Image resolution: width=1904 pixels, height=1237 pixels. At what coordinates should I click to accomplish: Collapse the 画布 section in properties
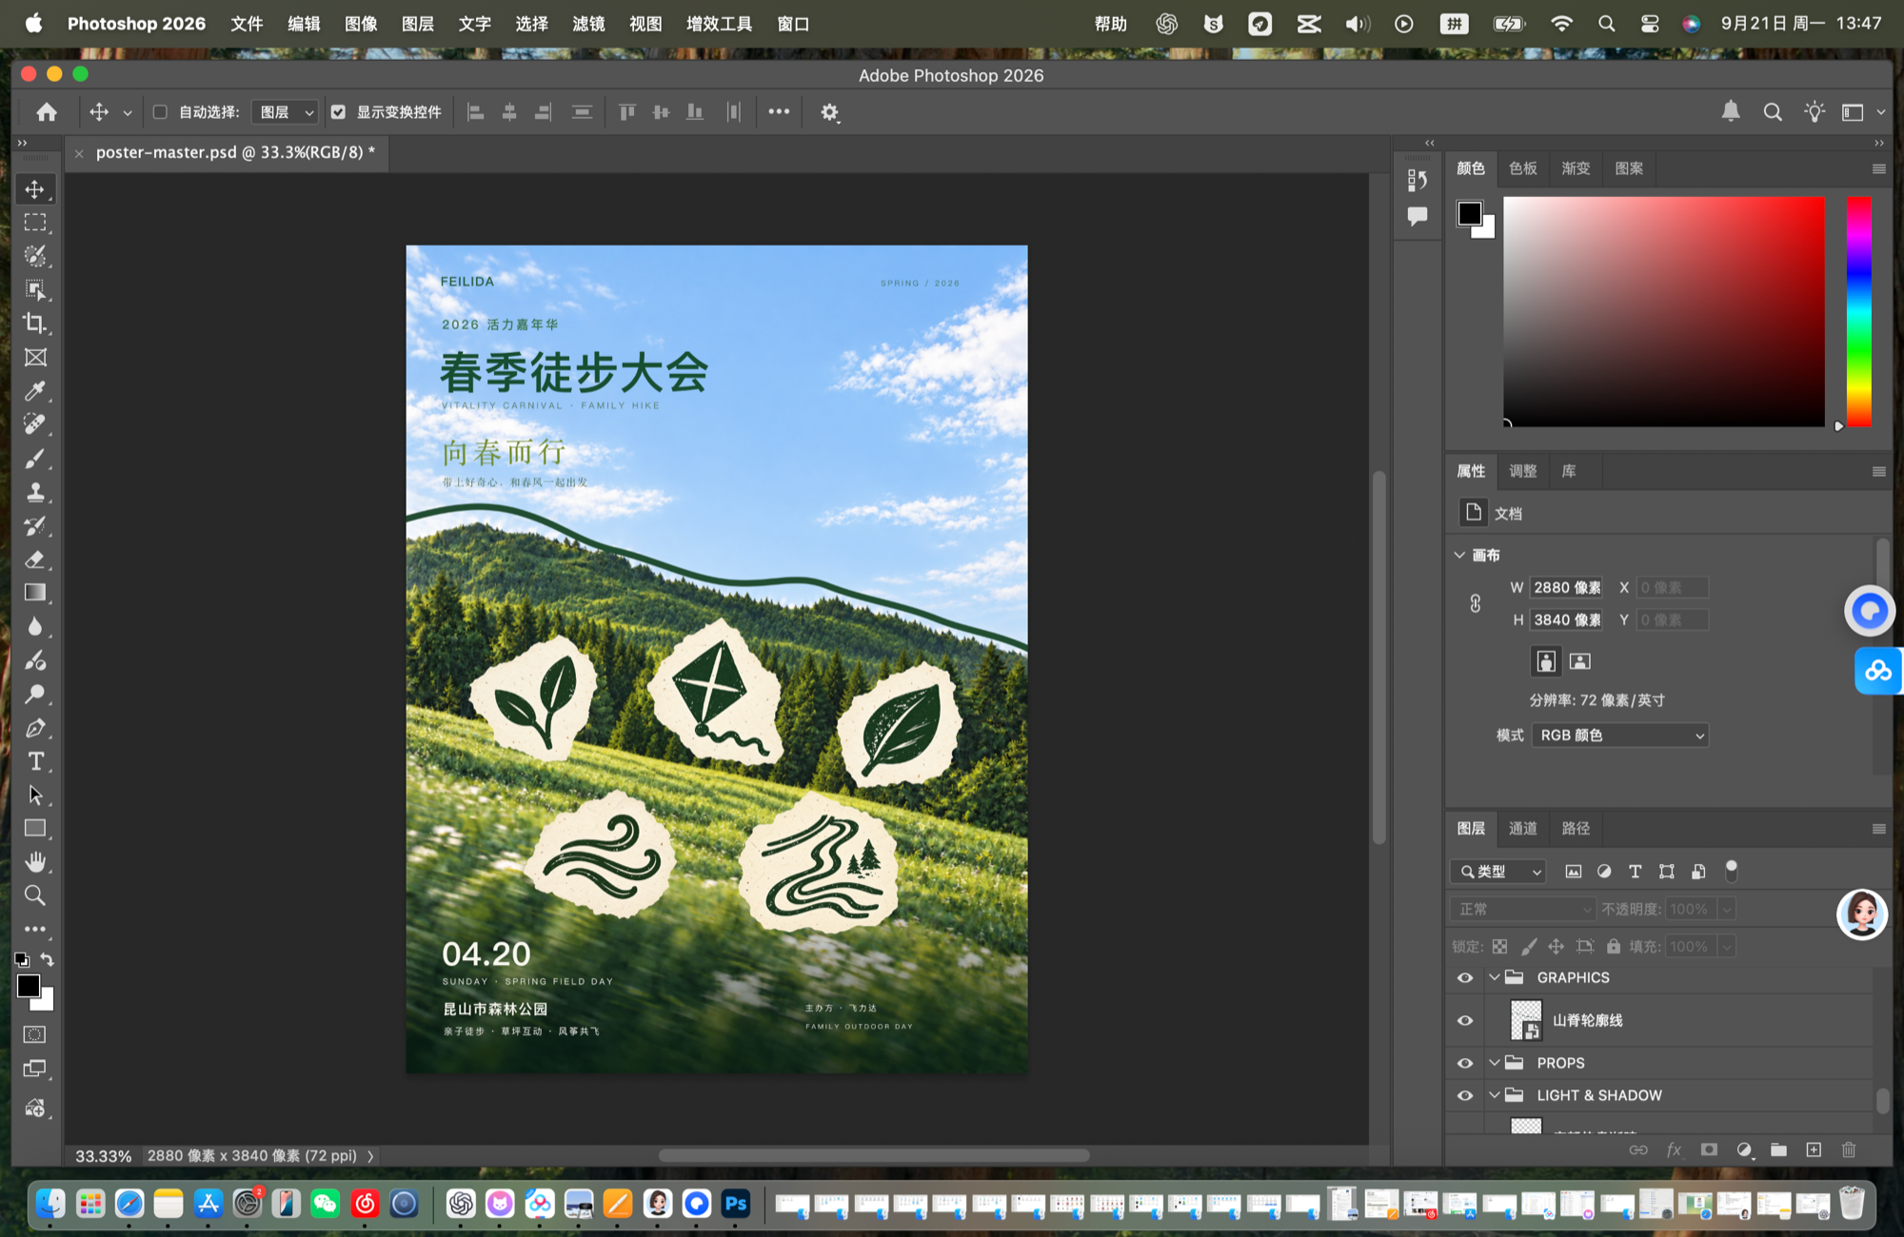1459,555
